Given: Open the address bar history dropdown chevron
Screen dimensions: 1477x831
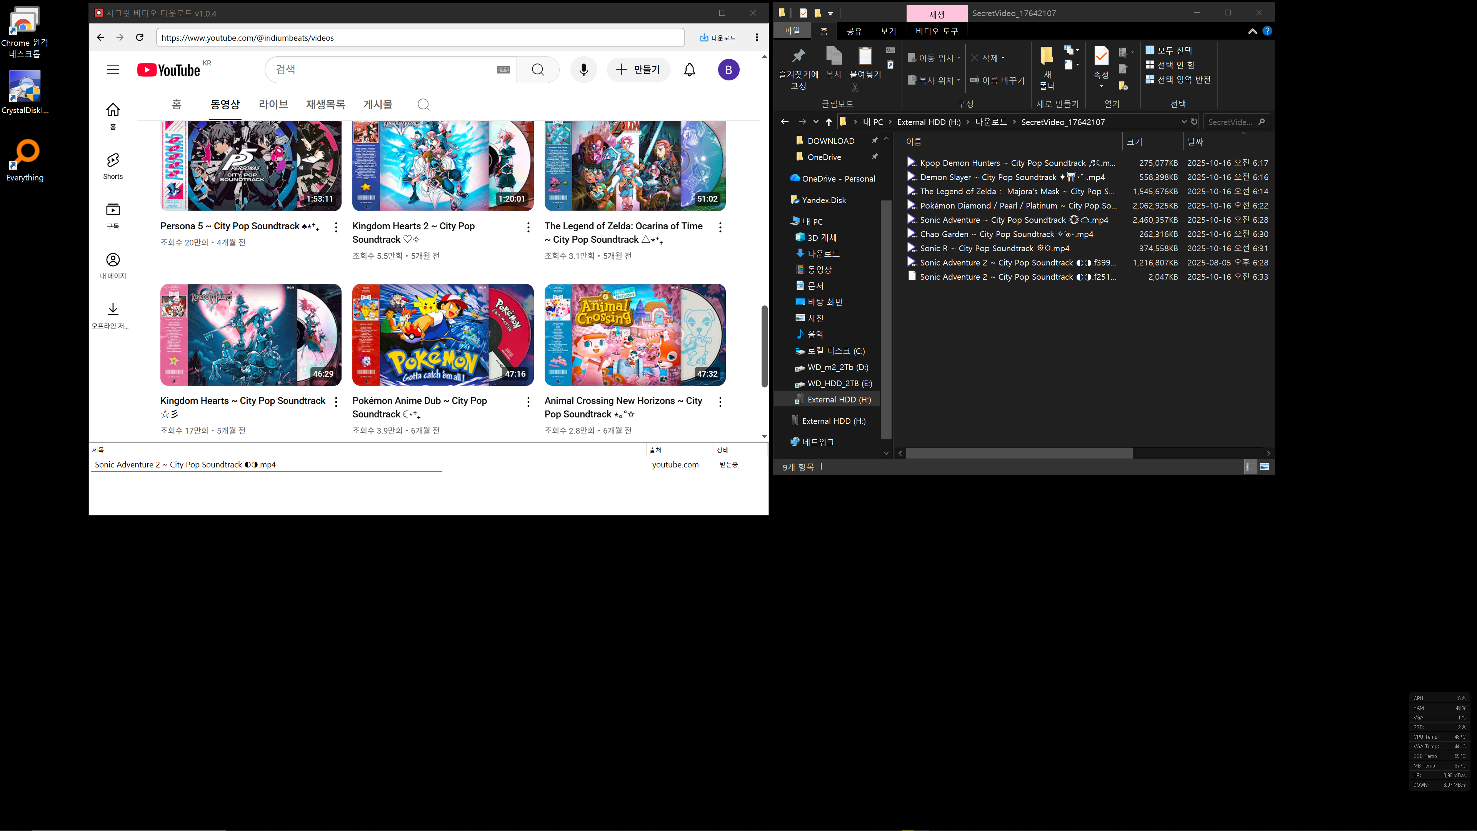Looking at the screenshot, I should 1184,122.
